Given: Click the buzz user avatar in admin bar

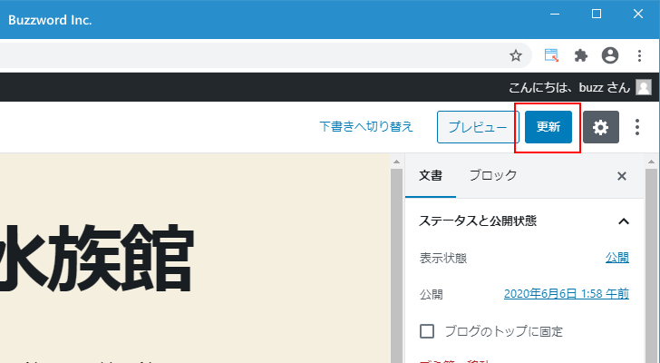Looking at the screenshot, I should 644,87.
